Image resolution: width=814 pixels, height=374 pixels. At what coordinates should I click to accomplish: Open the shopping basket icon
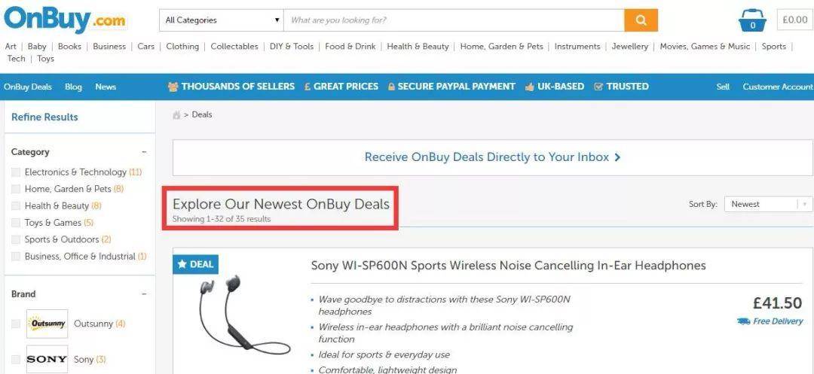(x=752, y=20)
